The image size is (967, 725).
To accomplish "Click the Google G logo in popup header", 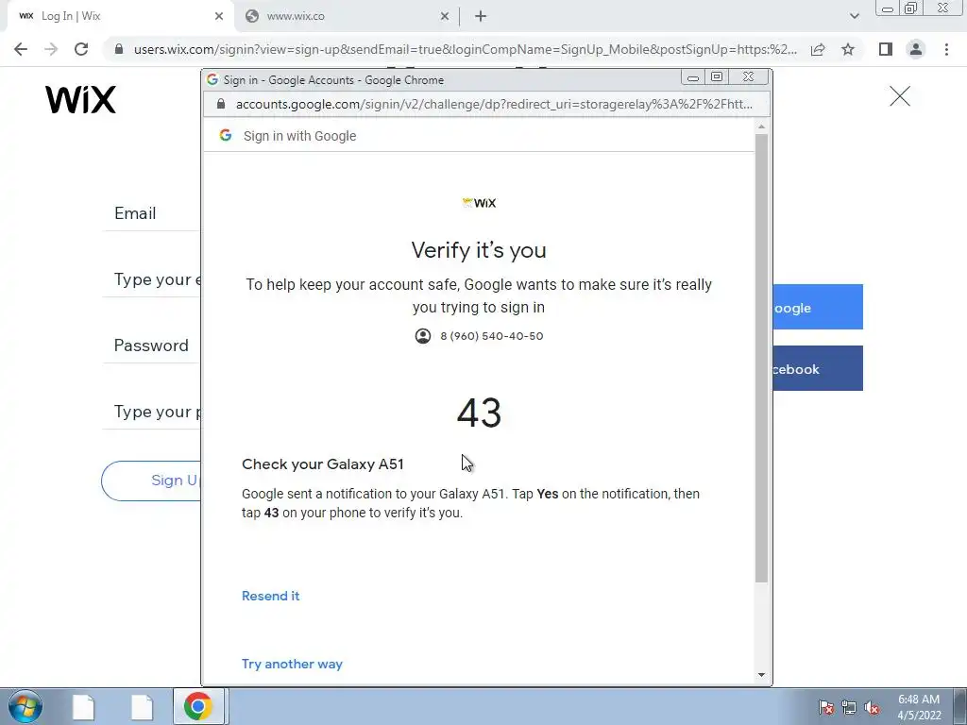I will [226, 135].
